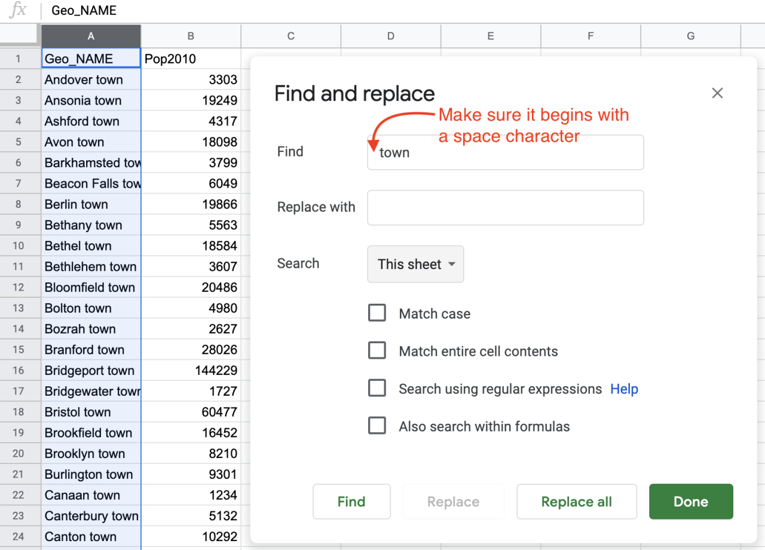Select column B header

[191, 36]
